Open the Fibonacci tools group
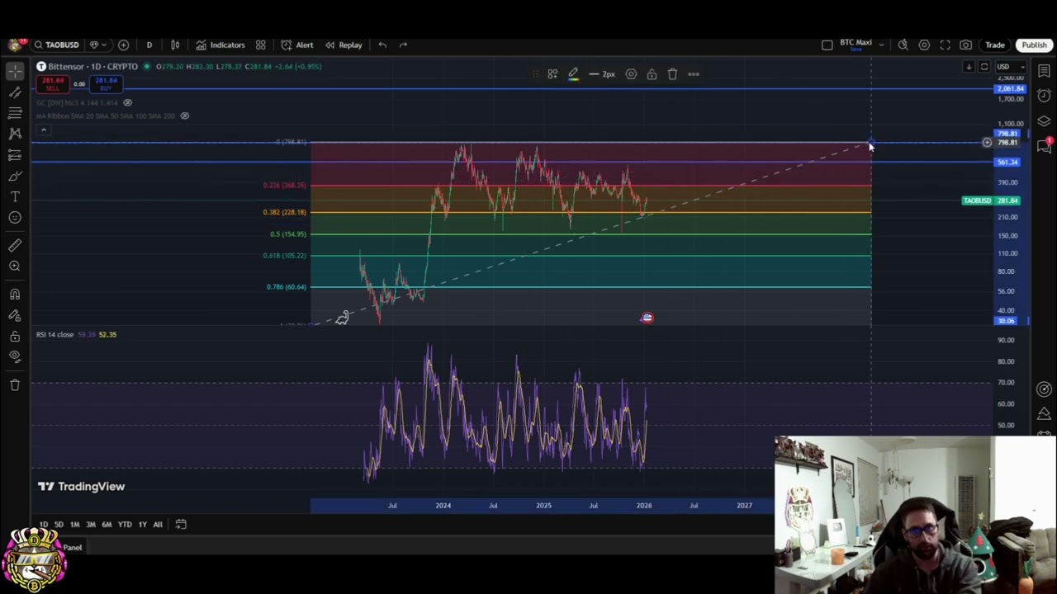The height and width of the screenshot is (594, 1057). tap(15, 113)
